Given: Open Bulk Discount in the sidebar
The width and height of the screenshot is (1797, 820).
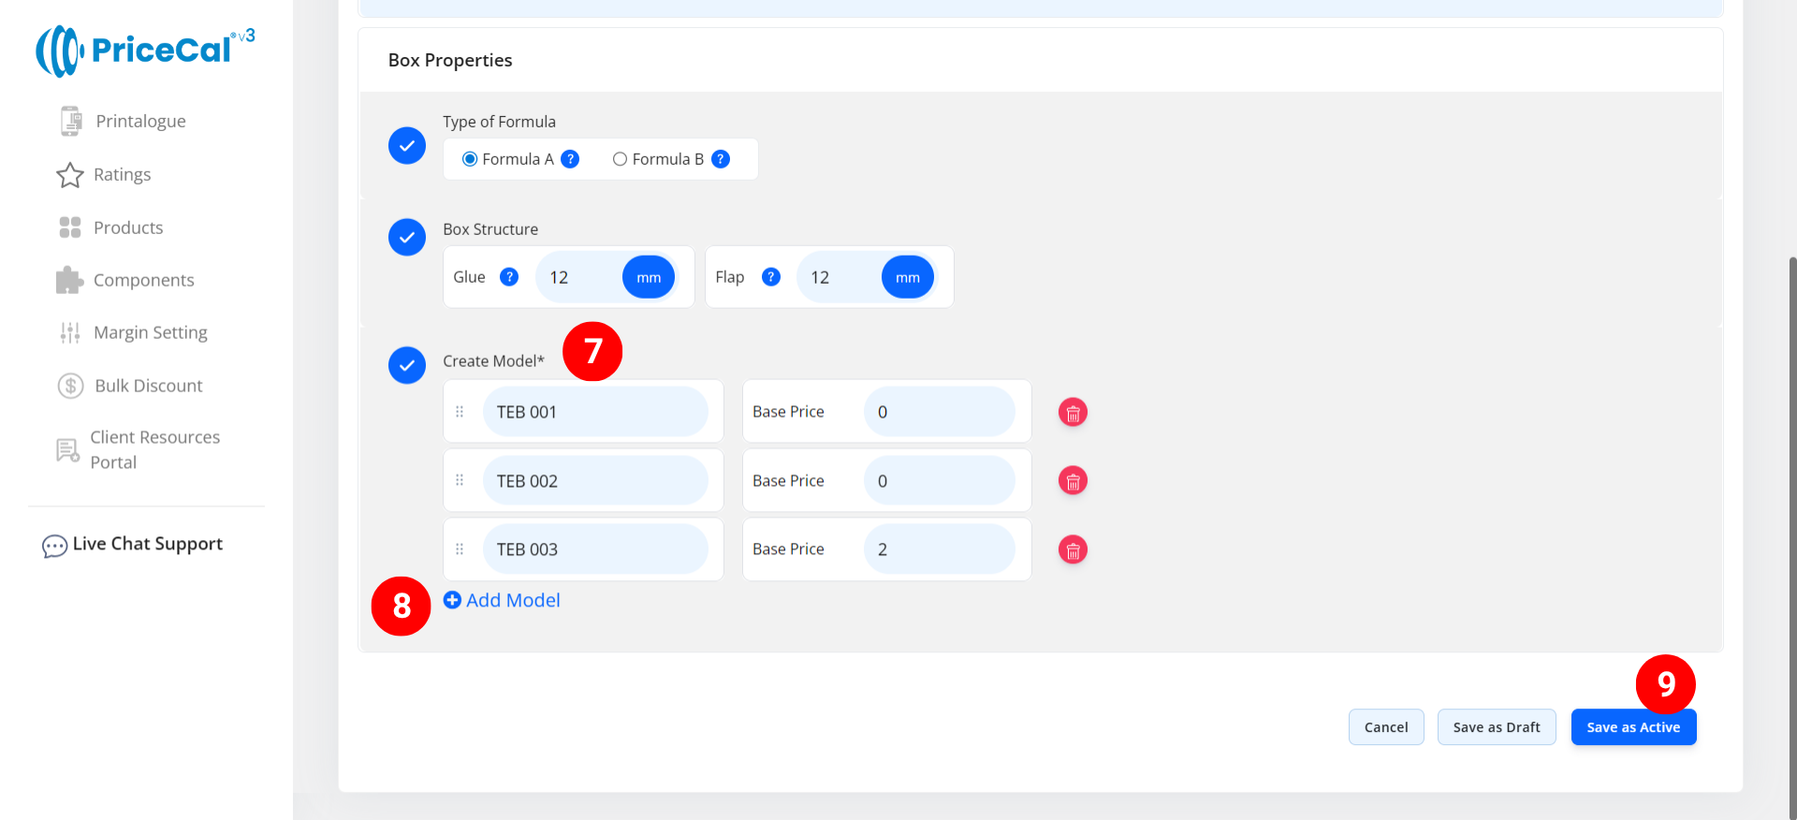Looking at the screenshot, I should point(148,386).
